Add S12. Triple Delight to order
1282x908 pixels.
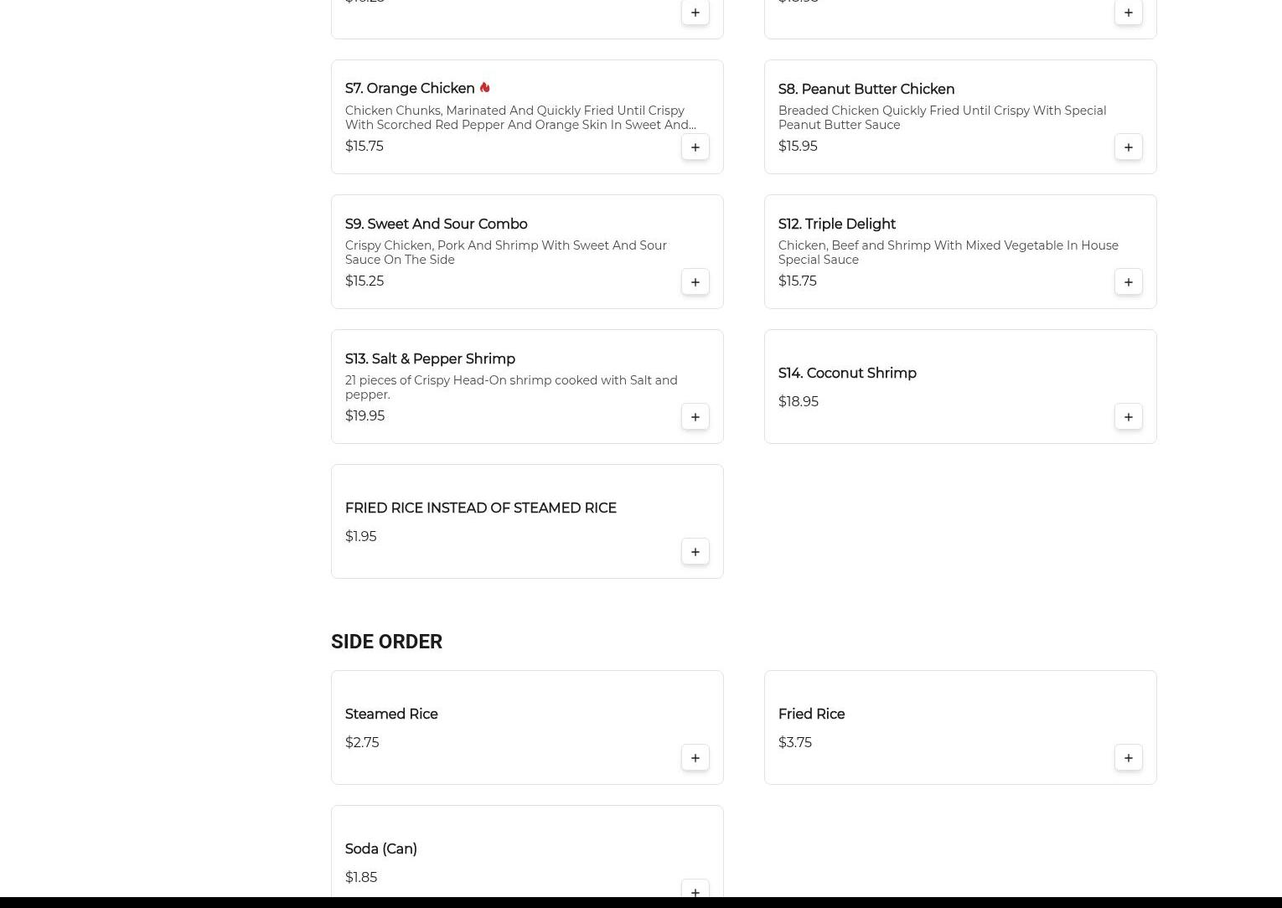[1129, 282]
